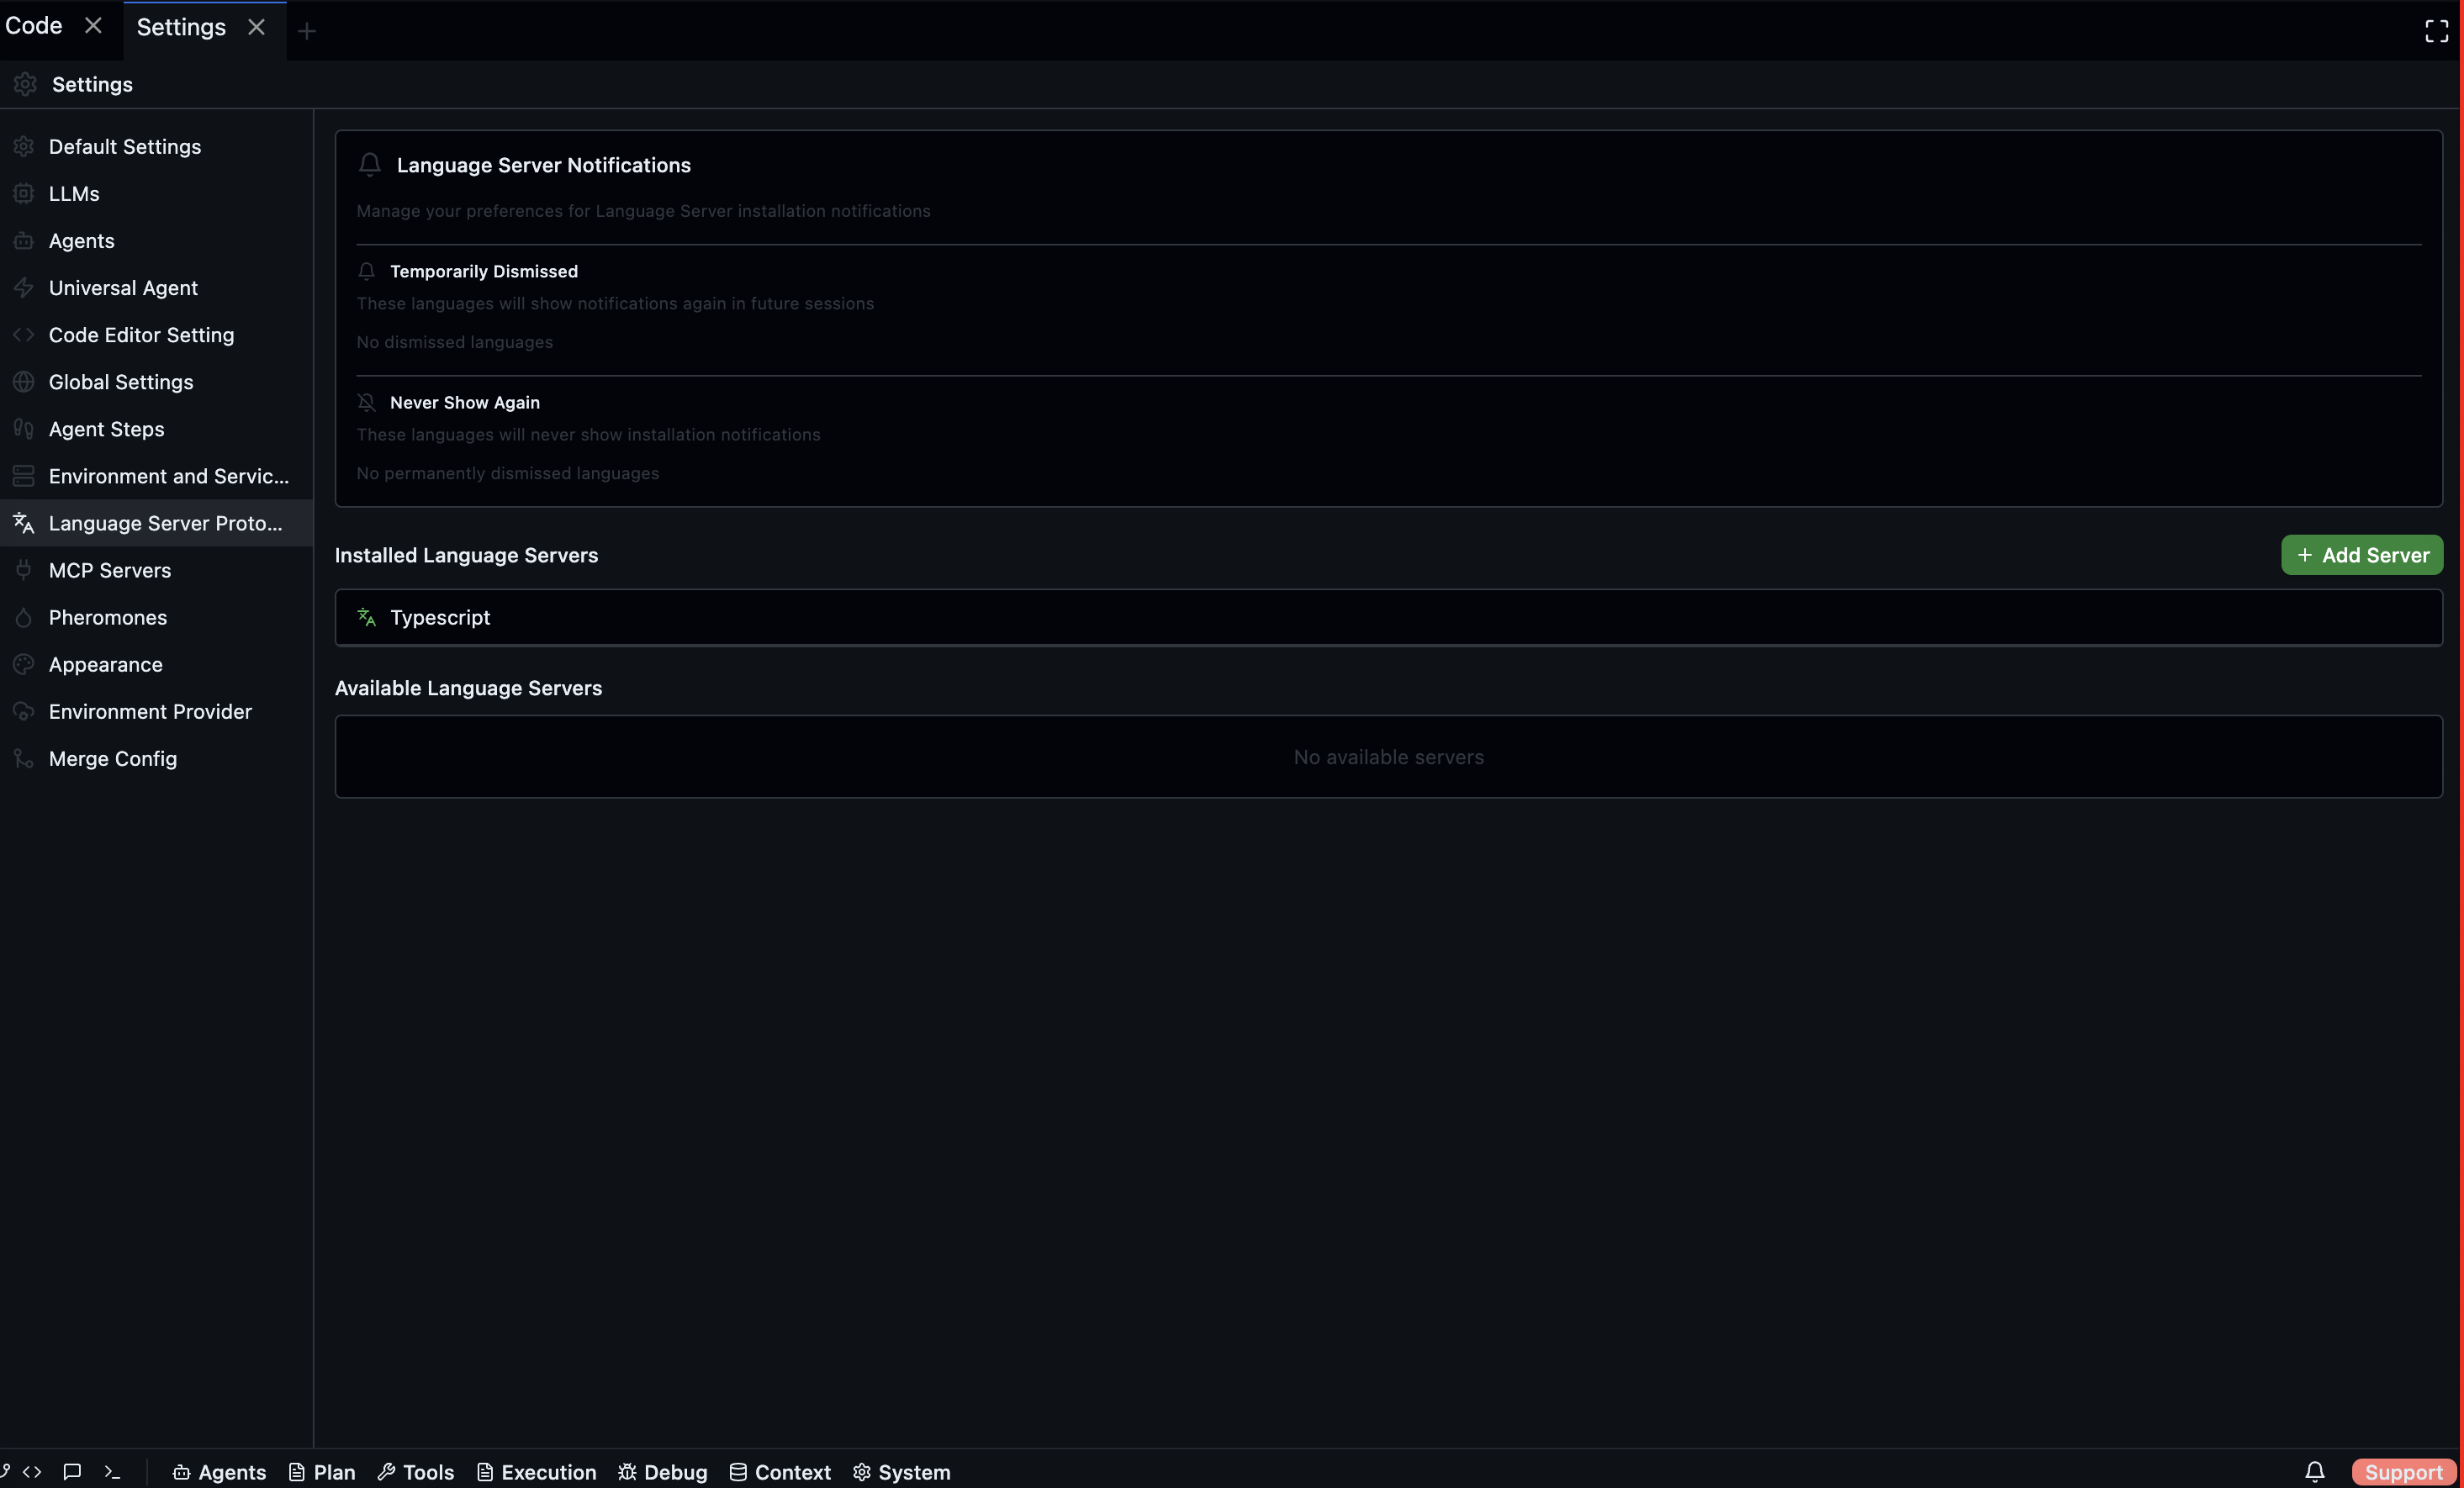Select Merge Config from the sidebar menu
The image size is (2464, 1488).
coord(113,759)
